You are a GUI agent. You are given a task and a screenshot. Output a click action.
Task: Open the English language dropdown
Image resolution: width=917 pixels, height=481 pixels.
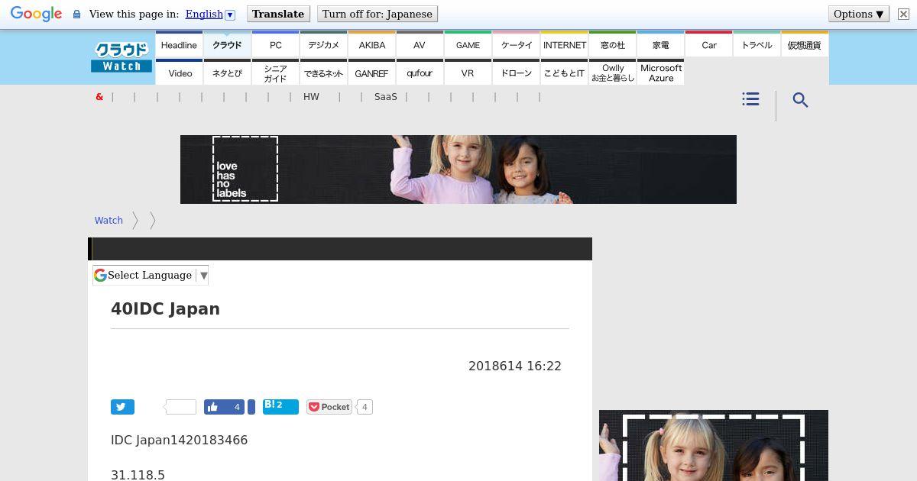[x=210, y=14]
